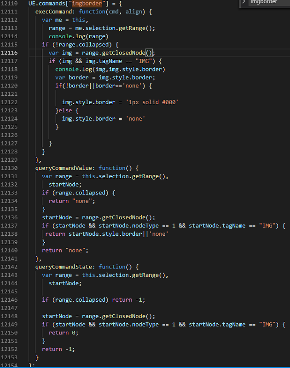Viewport: 290px width, 368px height.
Task: Click me.selection.getRange() on line 12113
Action: click(114, 28)
